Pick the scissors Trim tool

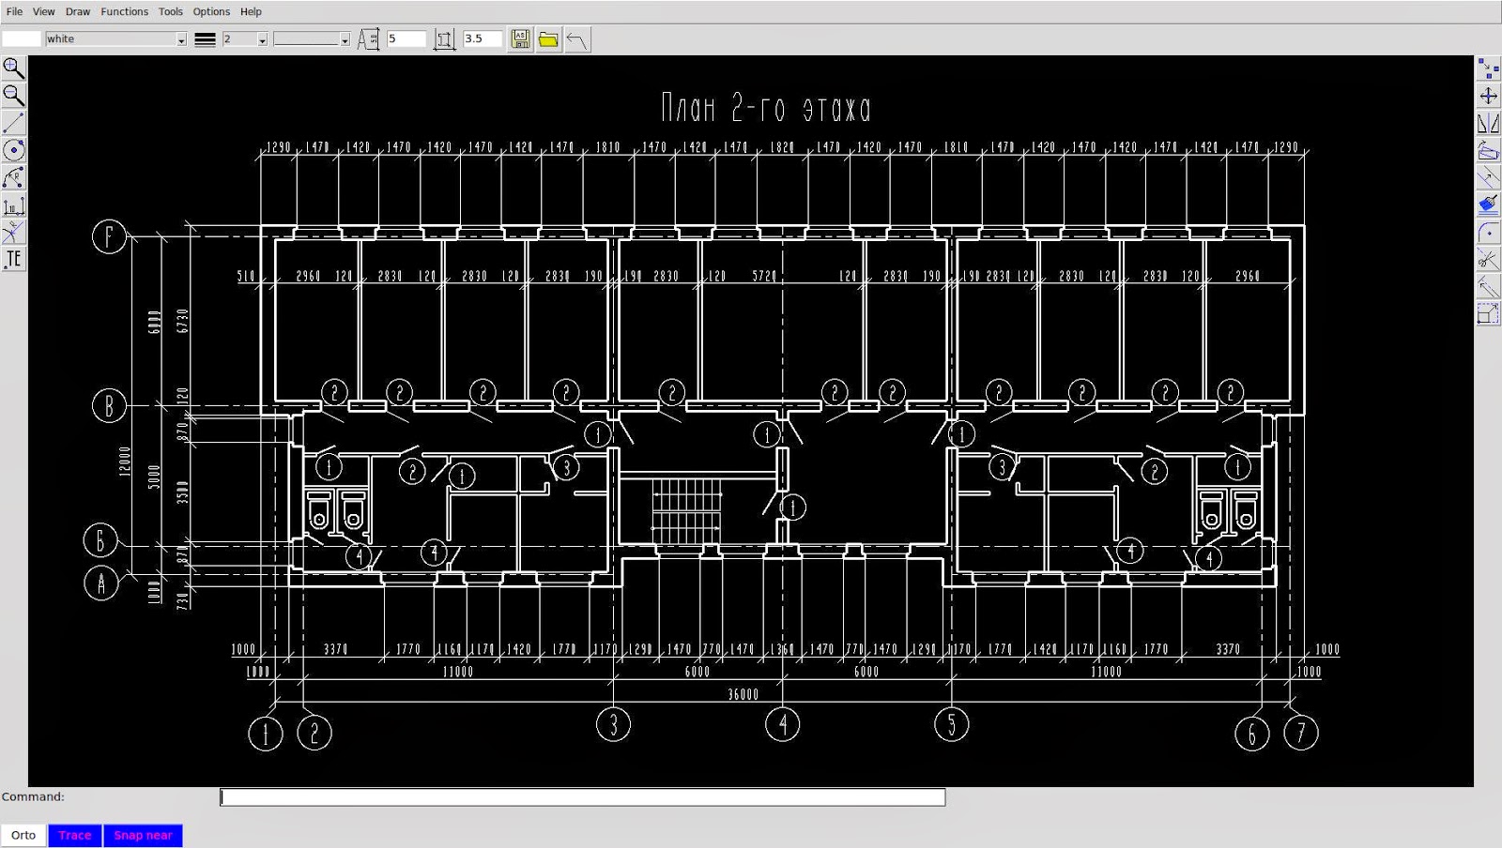(x=1488, y=259)
